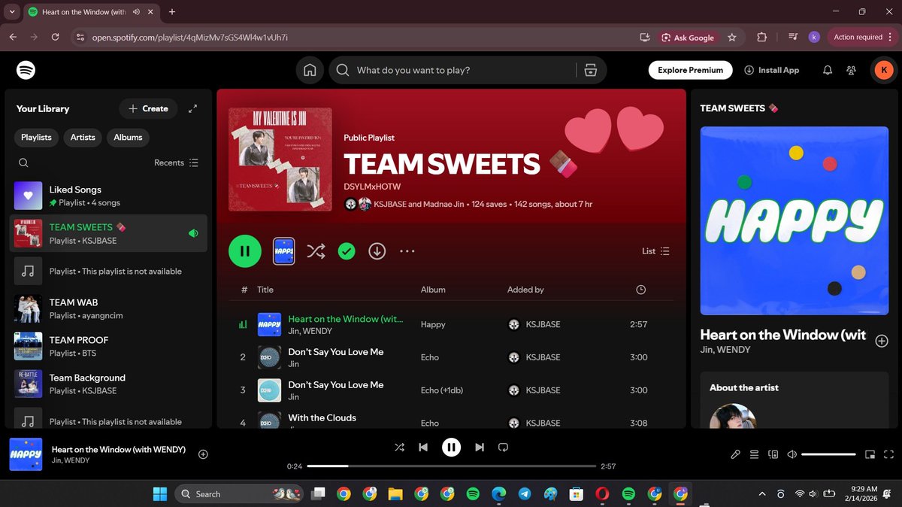Filter the library by Playlists
902x507 pixels.
tap(36, 137)
